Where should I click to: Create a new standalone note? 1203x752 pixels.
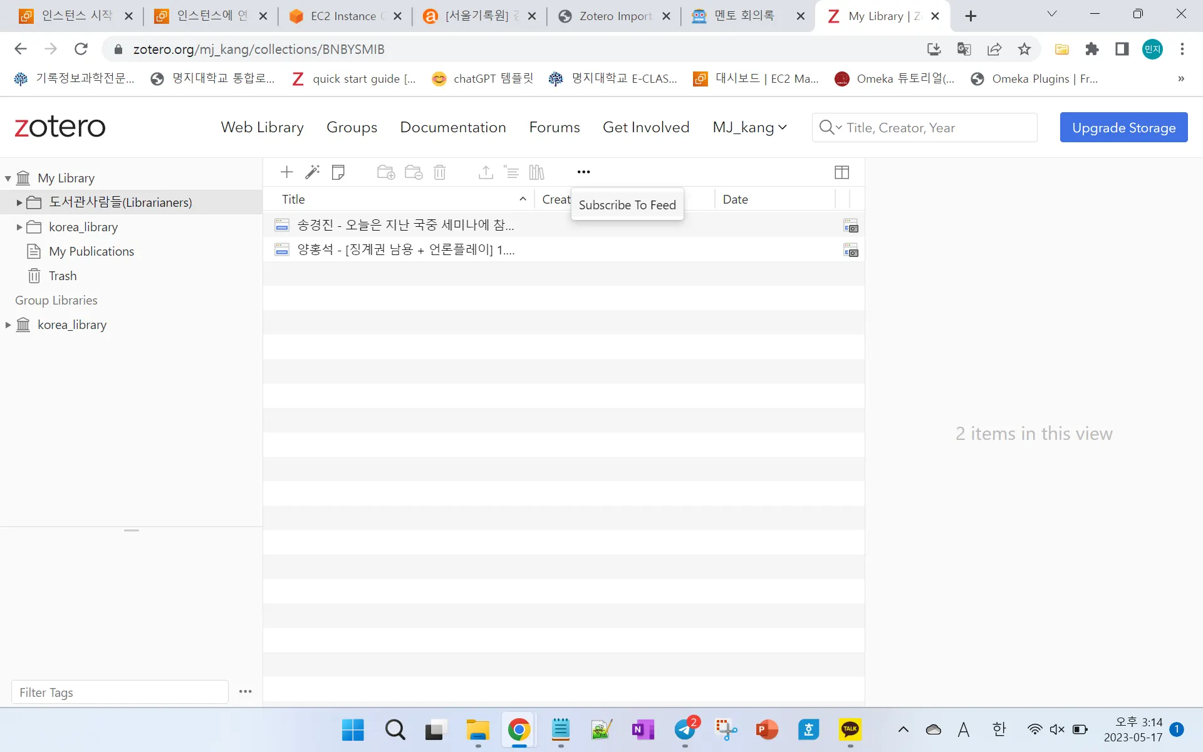click(338, 172)
